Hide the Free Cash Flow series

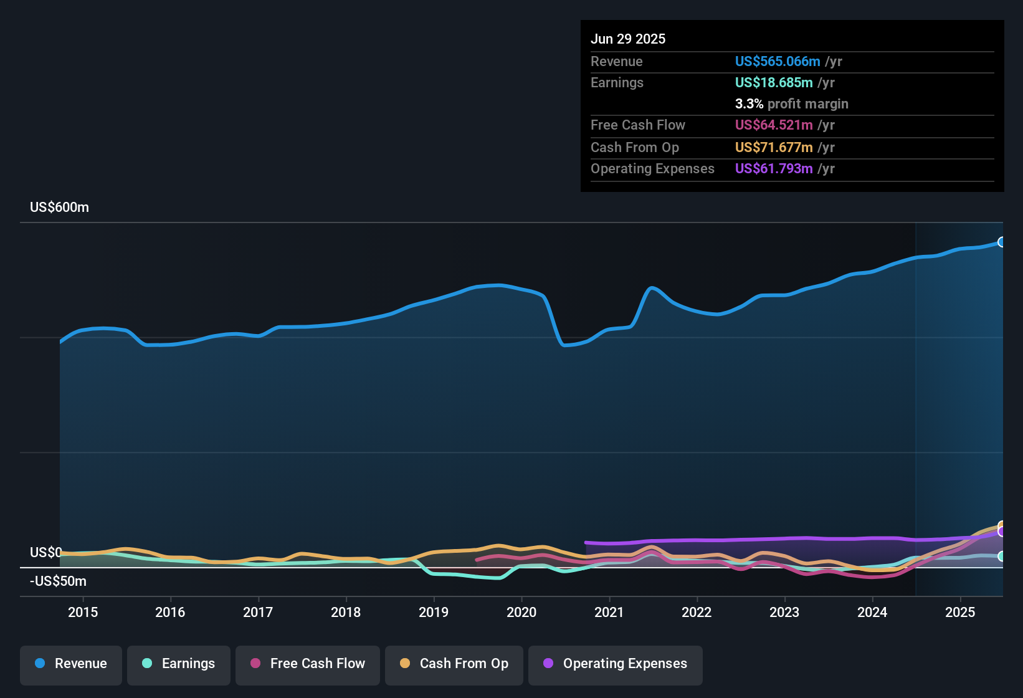pyautogui.click(x=307, y=664)
